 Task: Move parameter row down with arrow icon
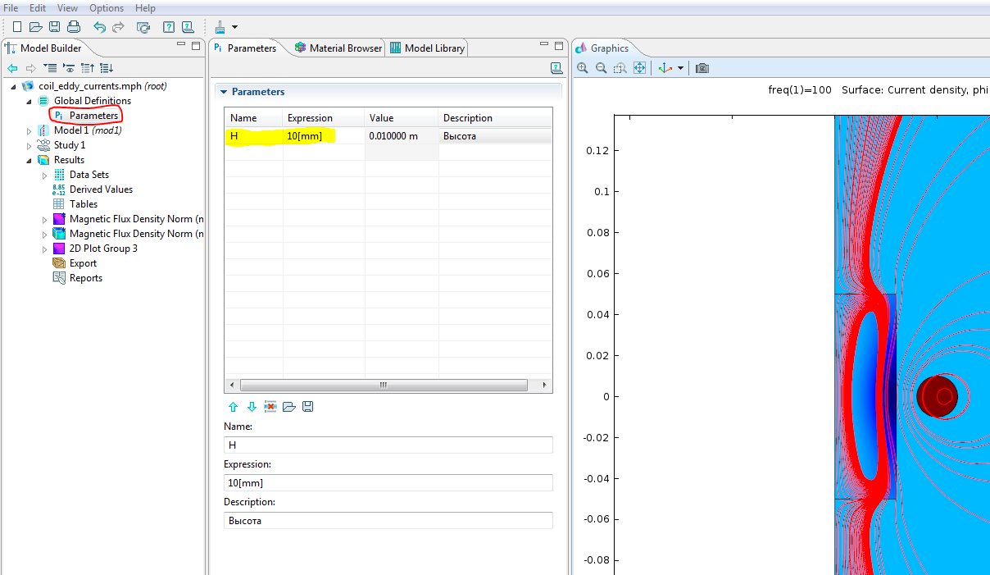[252, 407]
